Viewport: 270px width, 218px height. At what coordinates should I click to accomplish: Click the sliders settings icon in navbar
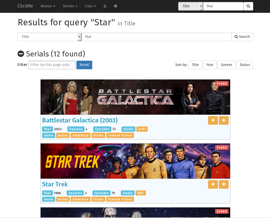click(x=105, y=6)
